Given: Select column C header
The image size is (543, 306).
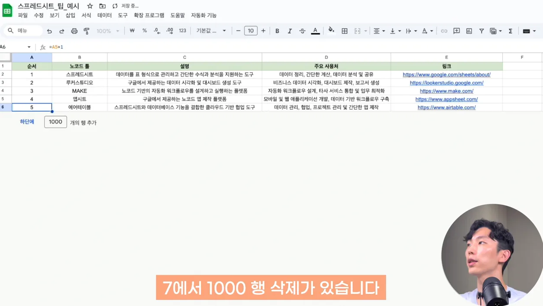Looking at the screenshot, I should point(184,57).
